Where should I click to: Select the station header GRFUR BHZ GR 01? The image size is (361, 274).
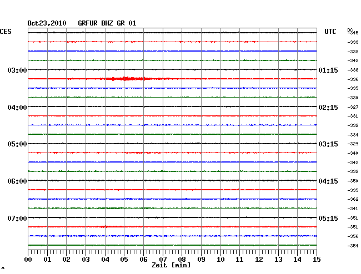(107, 23)
